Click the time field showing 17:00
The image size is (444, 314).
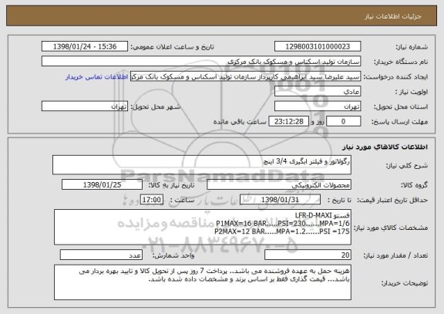152,200
